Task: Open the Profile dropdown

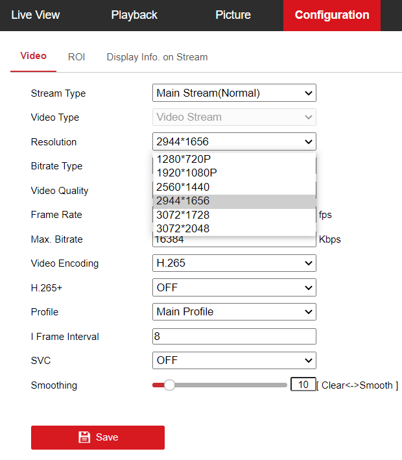Action: click(x=234, y=312)
